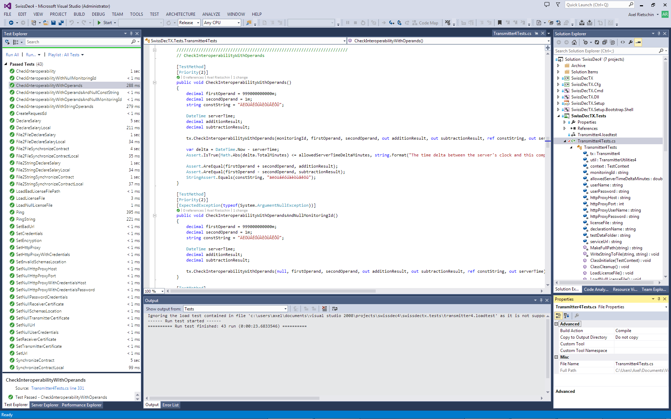Image resolution: width=671 pixels, height=419 pixels.
Task: Click Start debugging green arrow
Action: pyautogui.click(x=100, y=23)
